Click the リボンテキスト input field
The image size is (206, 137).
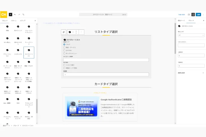[191, 45]
